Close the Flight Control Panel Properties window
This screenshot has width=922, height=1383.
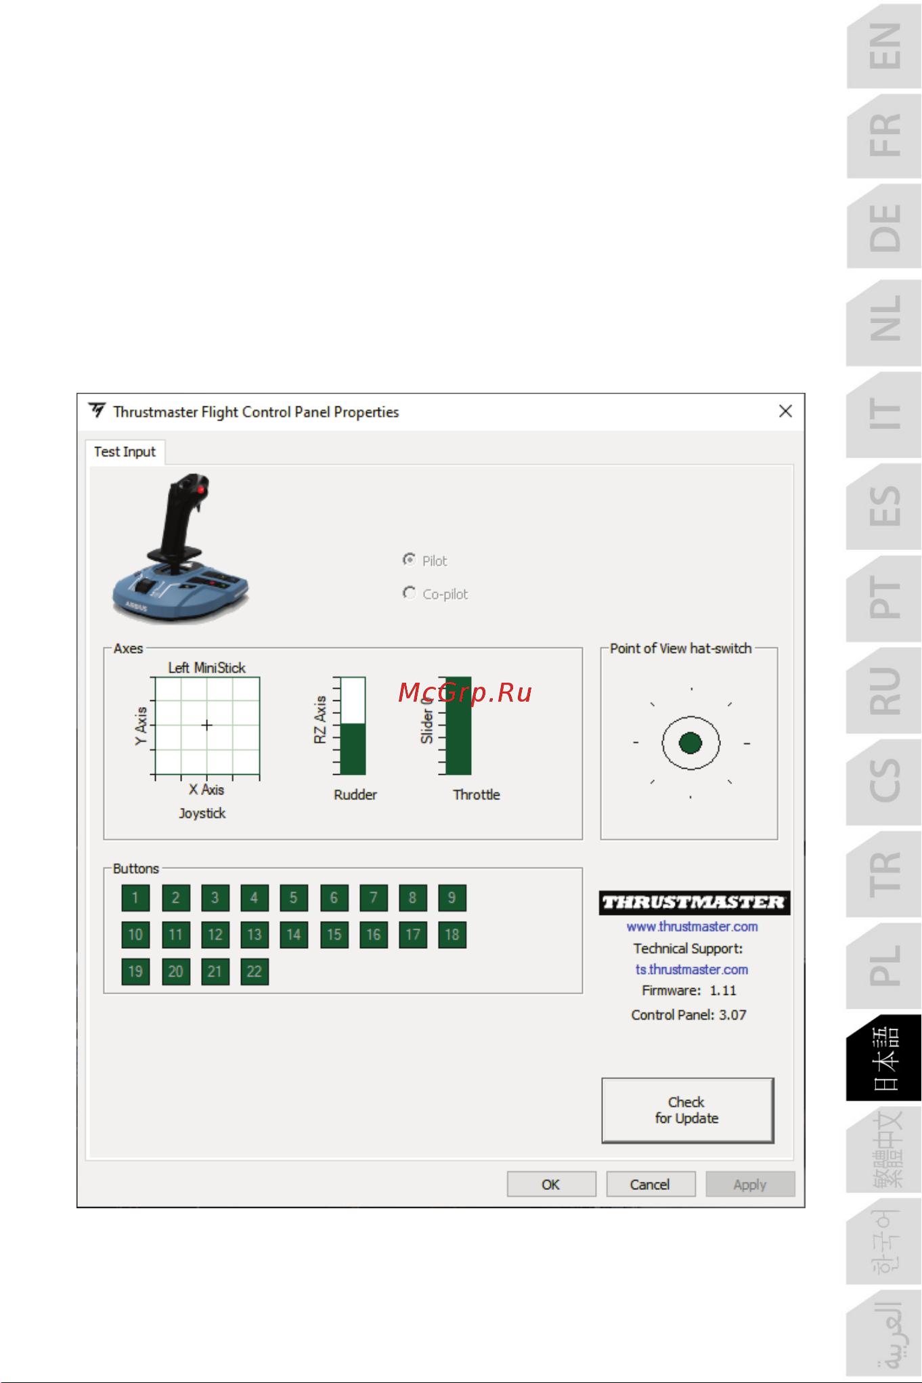coord(785,411)
